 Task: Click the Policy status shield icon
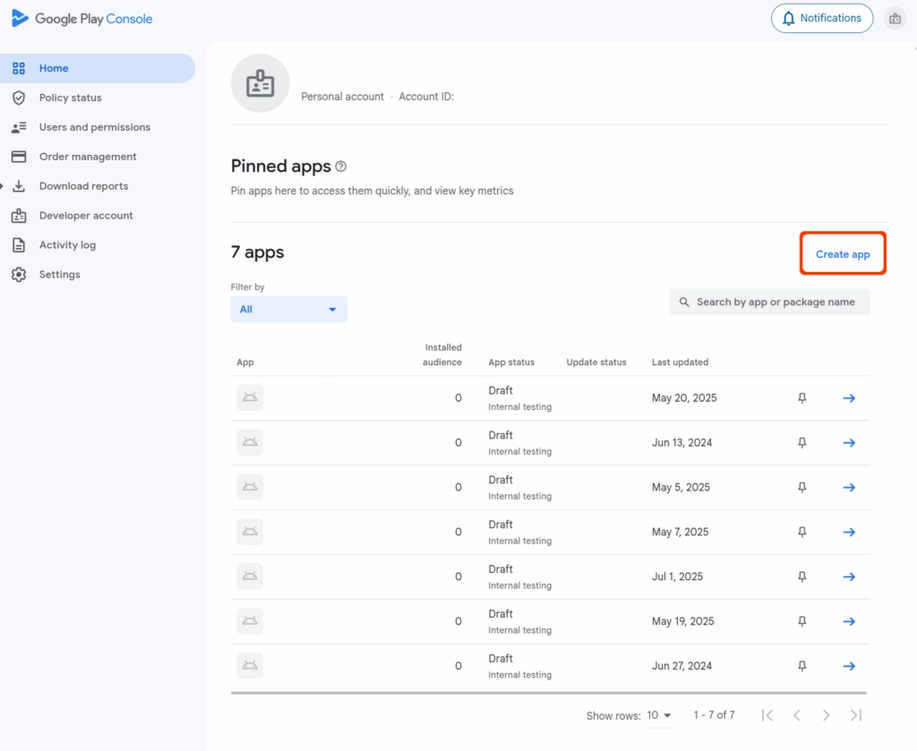19,98
